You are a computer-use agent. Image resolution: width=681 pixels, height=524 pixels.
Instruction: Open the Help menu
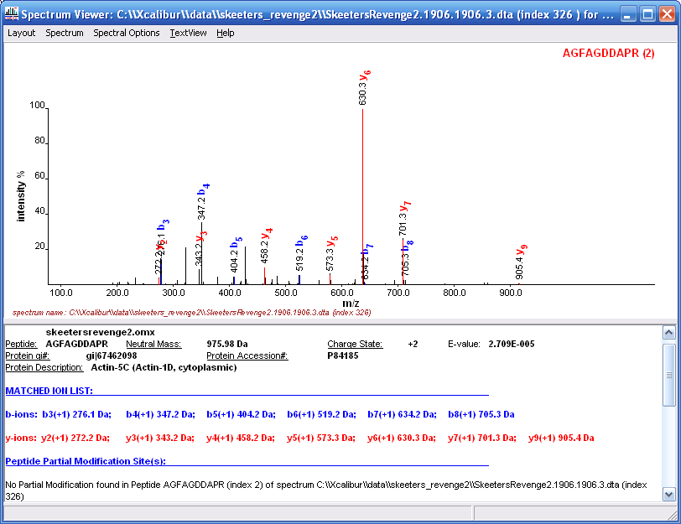(x=226, y=33)
